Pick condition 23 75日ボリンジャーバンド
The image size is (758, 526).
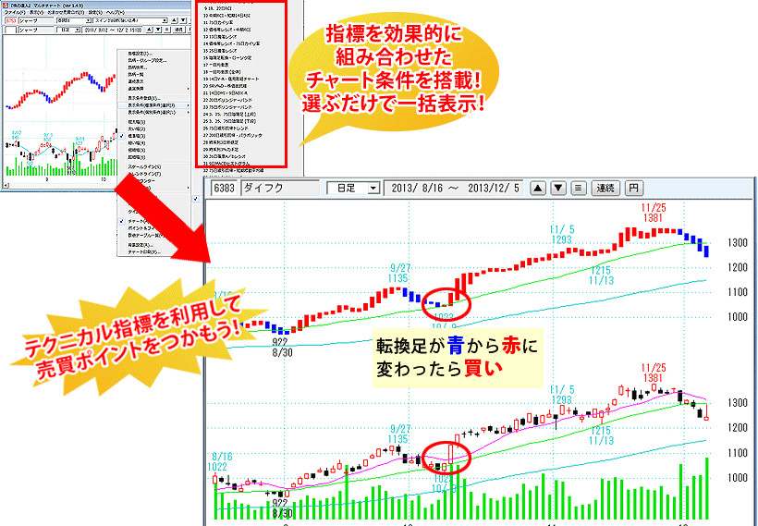pyautogui.click(x=227, y=107)
